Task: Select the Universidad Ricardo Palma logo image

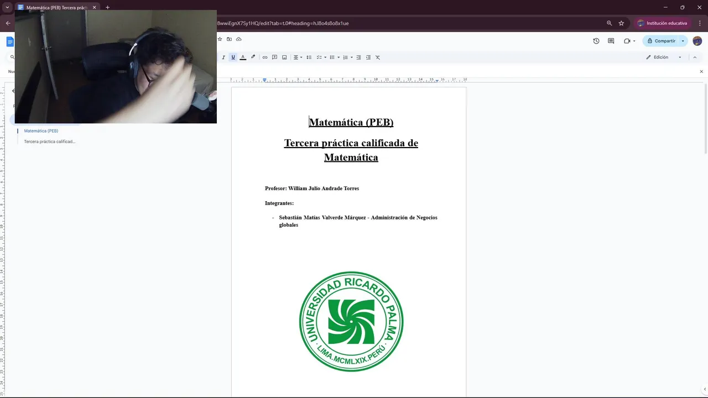Action: click(x=351, y=321)
